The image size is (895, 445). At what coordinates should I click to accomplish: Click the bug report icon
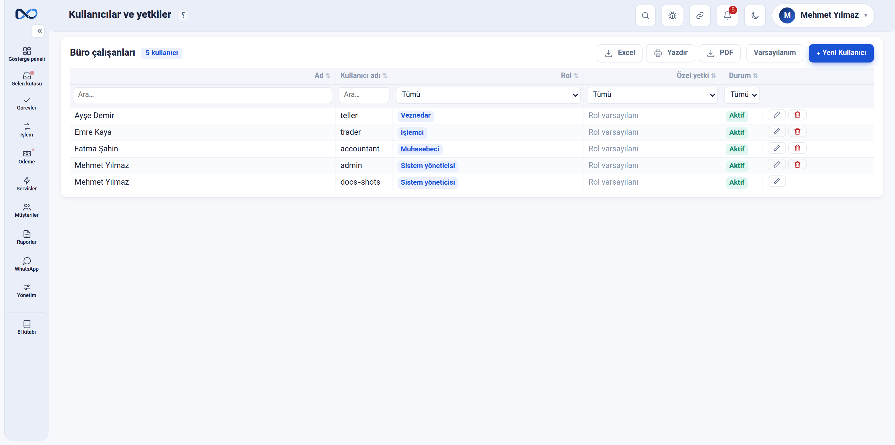click(x=672, y=15)
